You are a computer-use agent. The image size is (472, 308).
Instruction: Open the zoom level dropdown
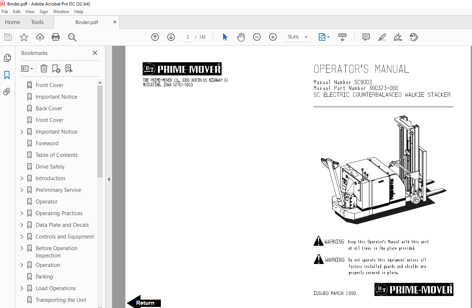click(x=306, y=37)
